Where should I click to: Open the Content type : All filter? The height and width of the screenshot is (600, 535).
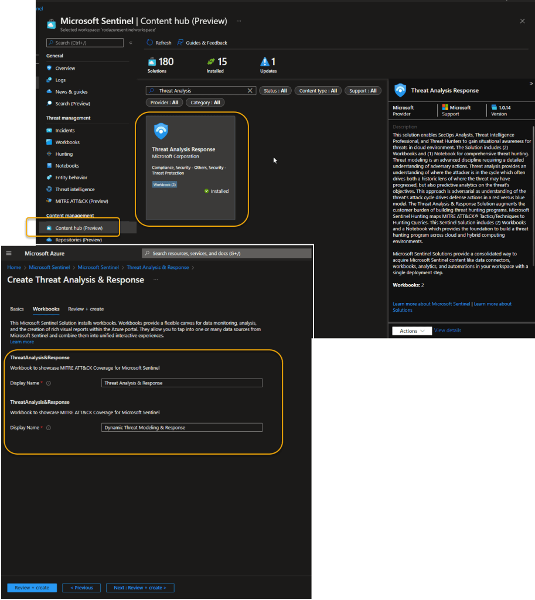click(318, 91)
